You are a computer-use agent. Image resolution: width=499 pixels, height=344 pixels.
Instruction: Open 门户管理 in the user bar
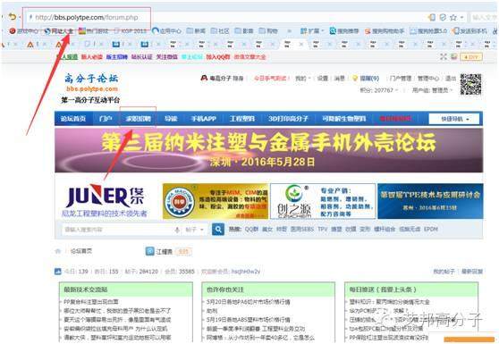(401, 79)
